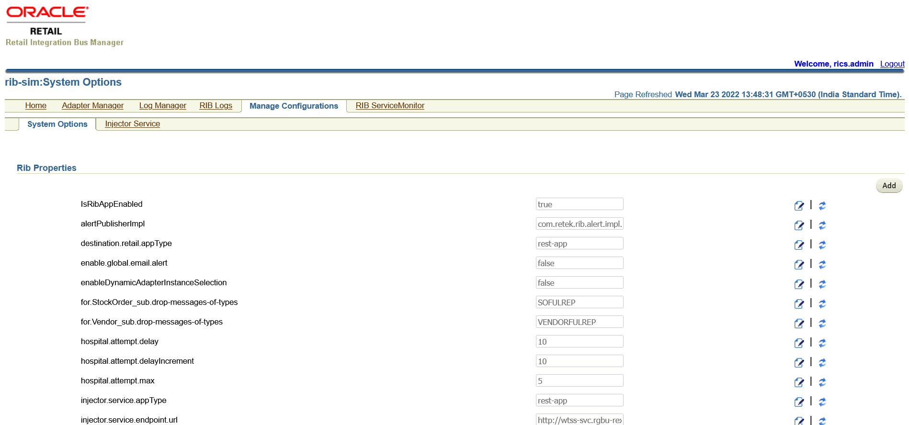The width and height of the screenshot is (909, 425).
Task: Open the Home tab
Action: pyautogui.click(x=36, y=106)
